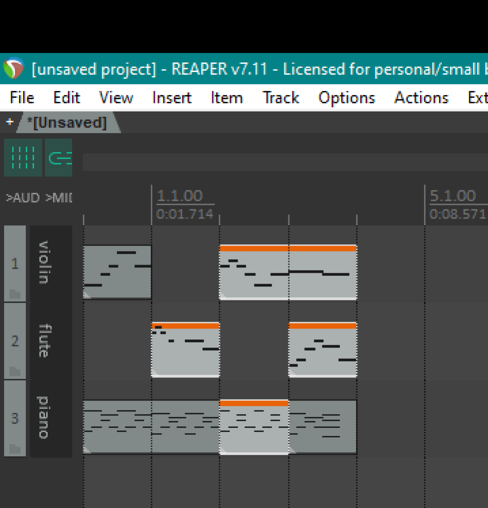Select track number 1 panel
Image resolution: width=488 pixels, height=508 pixels.
(15, 263)
